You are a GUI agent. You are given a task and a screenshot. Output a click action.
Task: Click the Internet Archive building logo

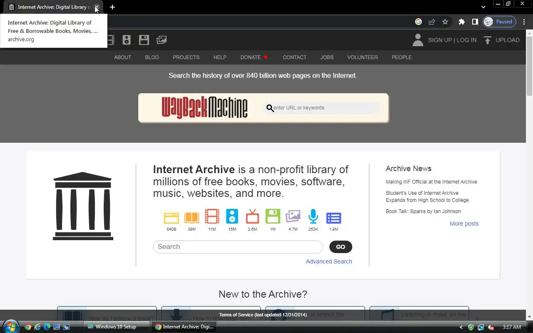click(x=83, y=206)
